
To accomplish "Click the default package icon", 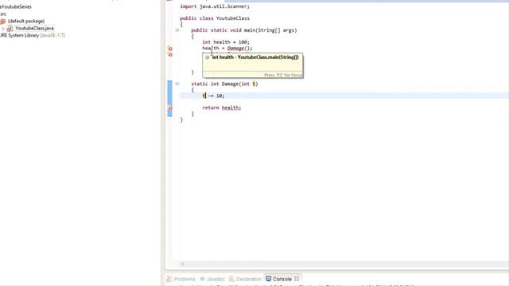I will point(3,21).
